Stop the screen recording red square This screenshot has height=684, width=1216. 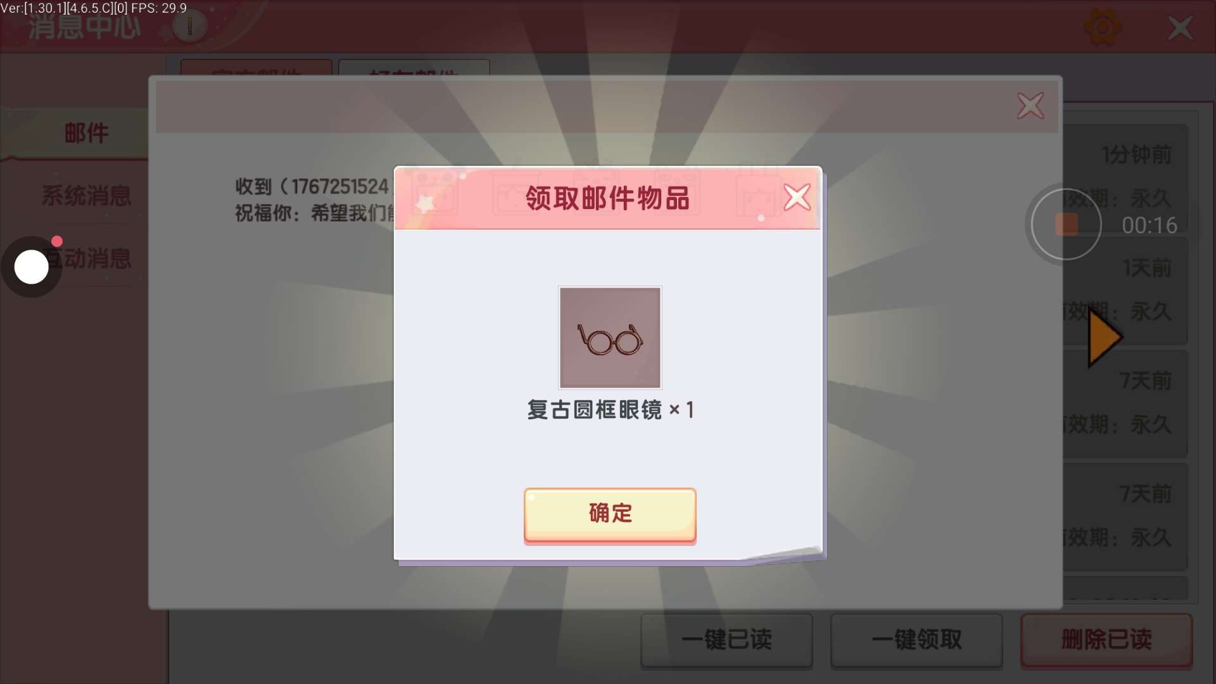1067,225
